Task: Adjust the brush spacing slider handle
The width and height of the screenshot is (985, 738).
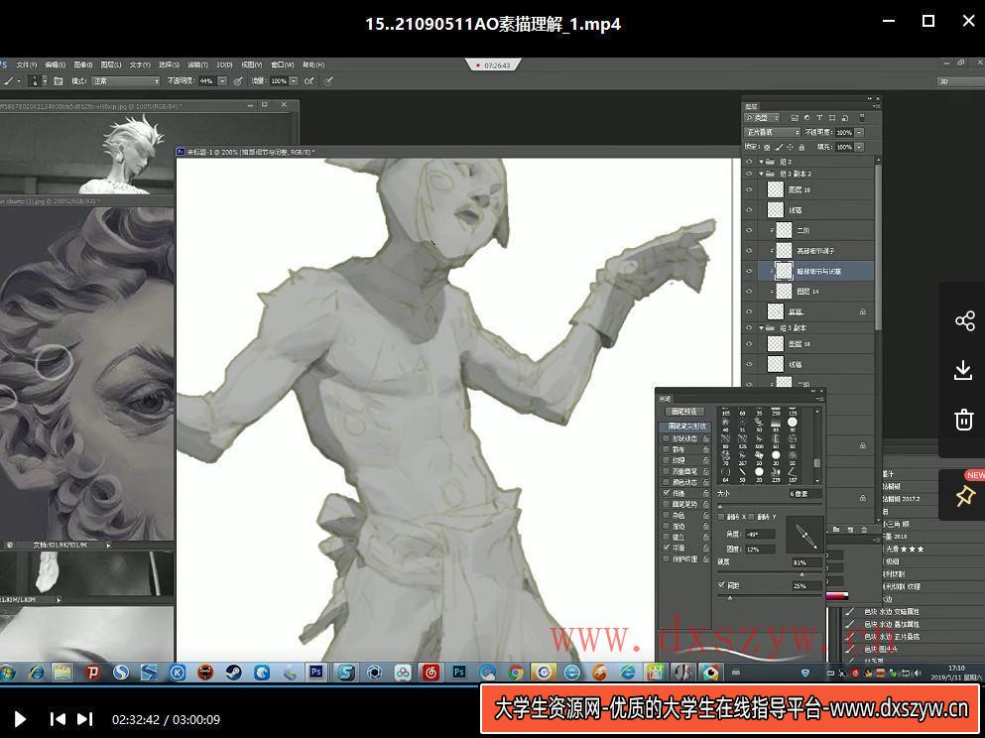Action: (729, 597)
